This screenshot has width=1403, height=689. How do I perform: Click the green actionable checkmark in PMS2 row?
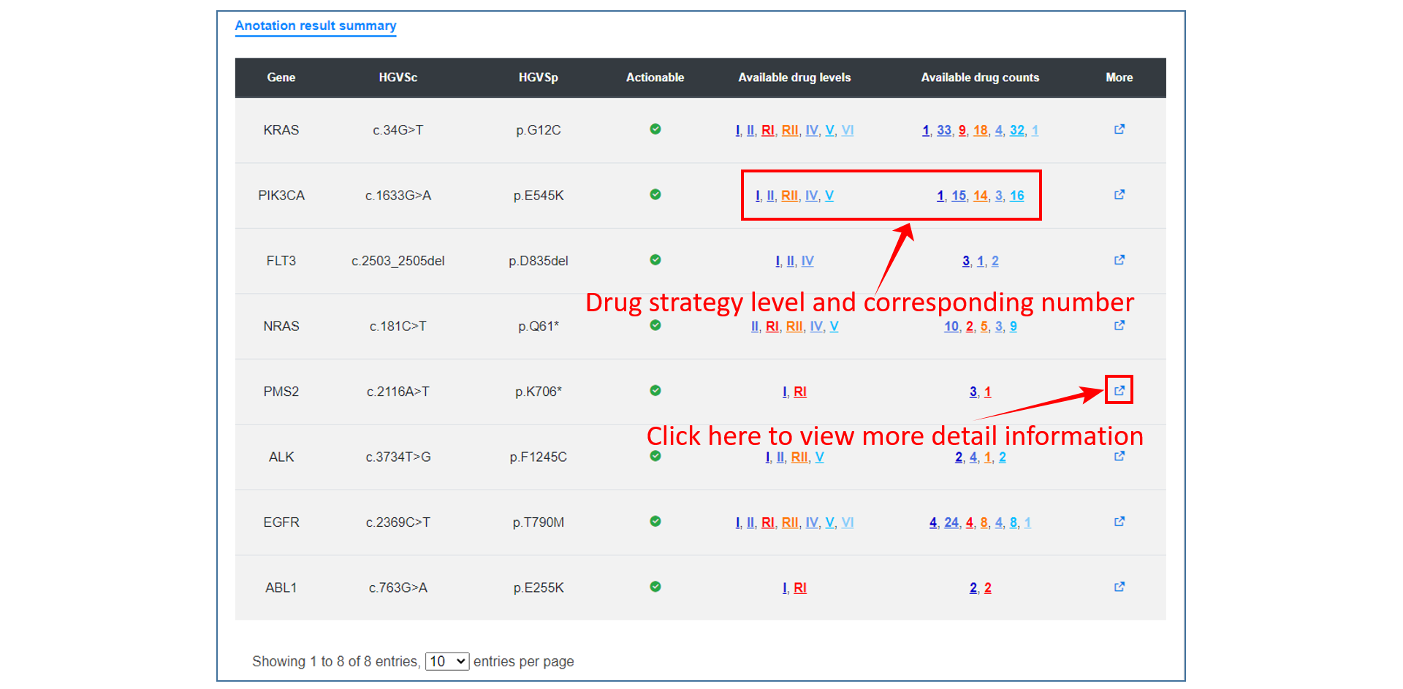pos(655,391)
